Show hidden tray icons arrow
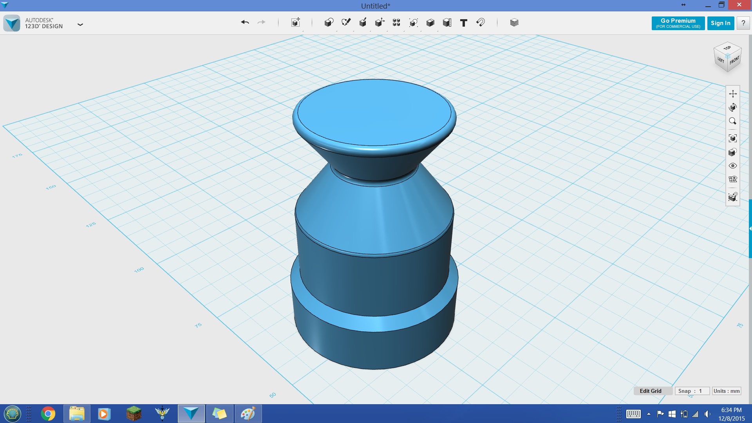752x423 pixels. pos(649,414)
